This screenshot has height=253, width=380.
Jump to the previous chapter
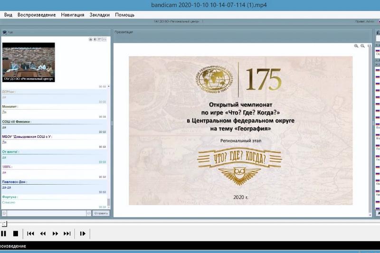[x=30, y=234]
